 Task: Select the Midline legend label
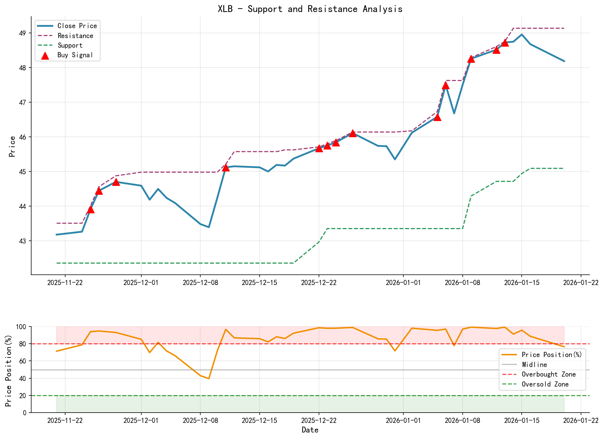click(535, 364)
